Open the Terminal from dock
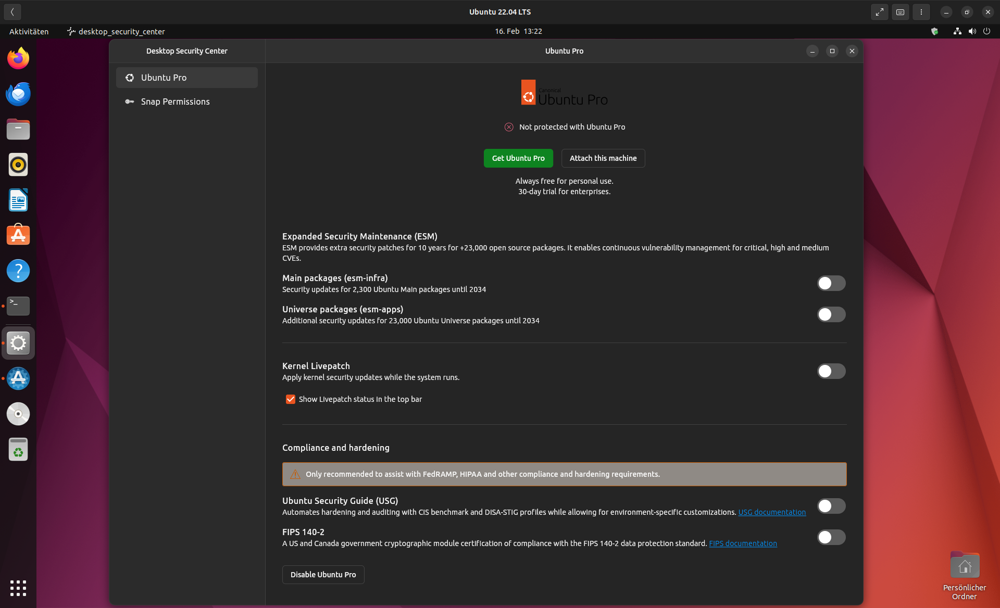The height and width of the screenshot is (608, 1000). [x=18, y=306]
